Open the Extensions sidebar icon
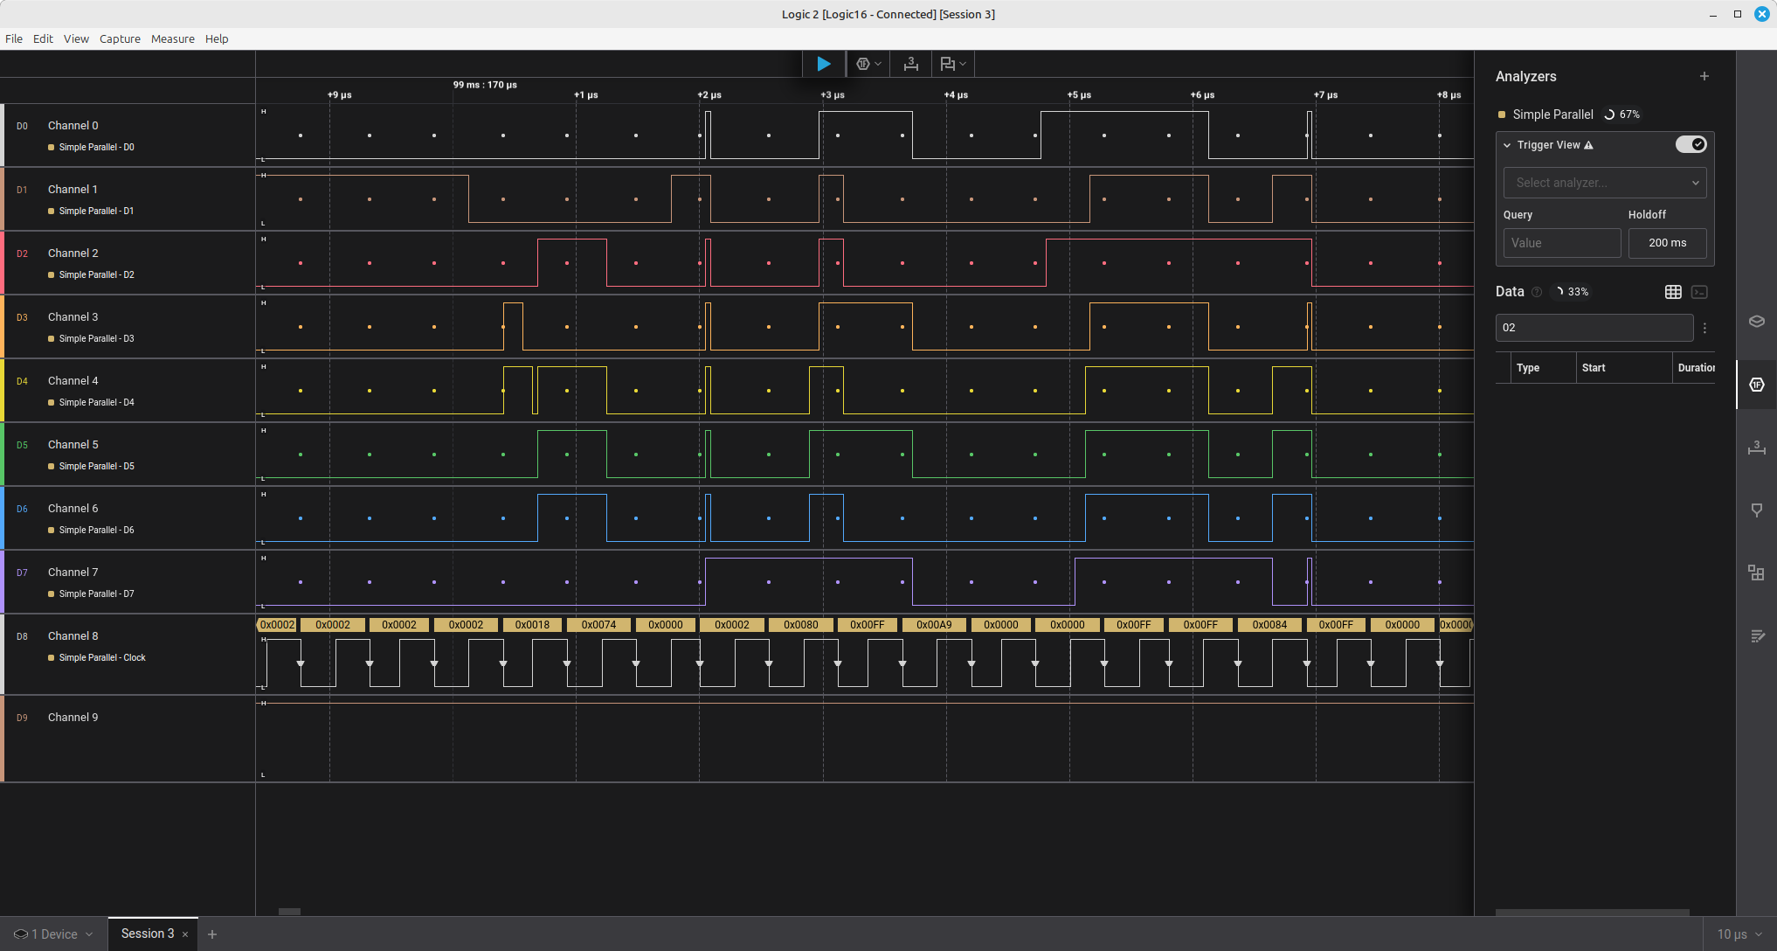The image size is (1777, 951). 1756,573
